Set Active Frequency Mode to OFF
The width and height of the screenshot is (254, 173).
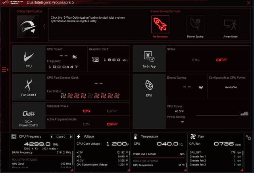coord(112,124)
